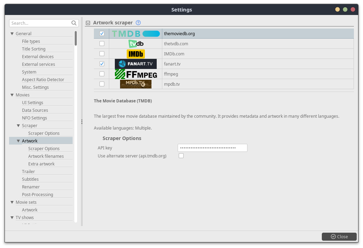Viewport: 363px width, 248px height.
Task: Click into the API key field
Action: pos(212,148)
